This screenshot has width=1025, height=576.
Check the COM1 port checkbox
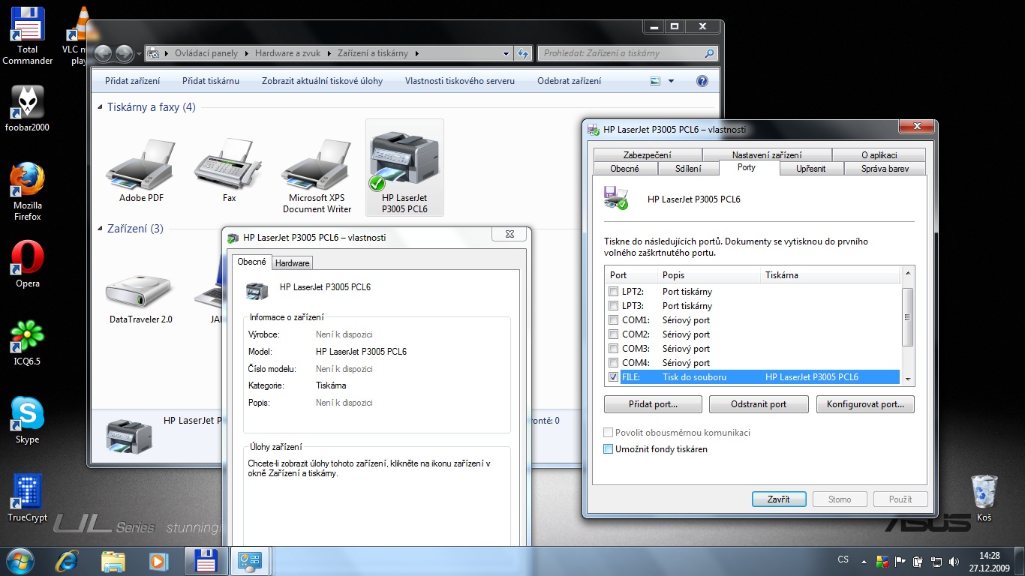[x=614, y=320]
